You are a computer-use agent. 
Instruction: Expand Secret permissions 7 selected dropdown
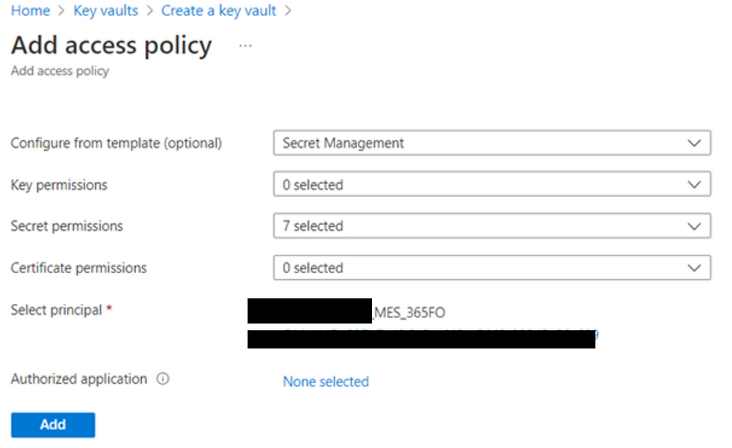(x=492, y=225)
